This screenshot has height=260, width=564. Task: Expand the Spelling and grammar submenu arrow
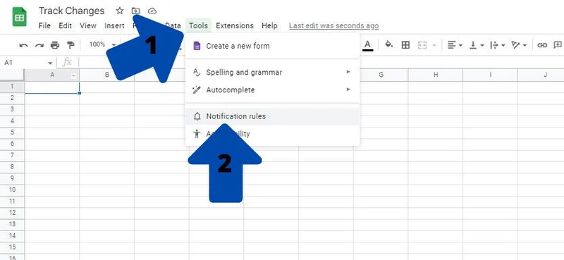click(348, 72)
